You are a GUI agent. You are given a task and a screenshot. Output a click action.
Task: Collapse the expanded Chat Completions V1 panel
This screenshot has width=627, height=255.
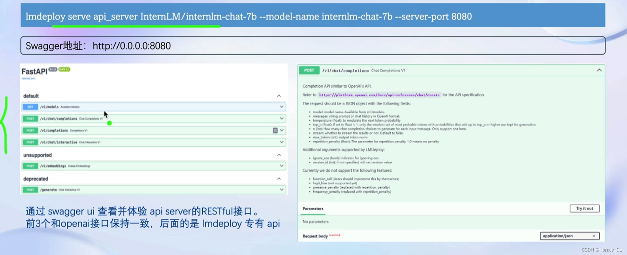pos(599,70)
